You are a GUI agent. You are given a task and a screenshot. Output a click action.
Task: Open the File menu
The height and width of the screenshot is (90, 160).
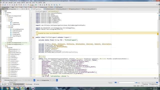[1, 2]
